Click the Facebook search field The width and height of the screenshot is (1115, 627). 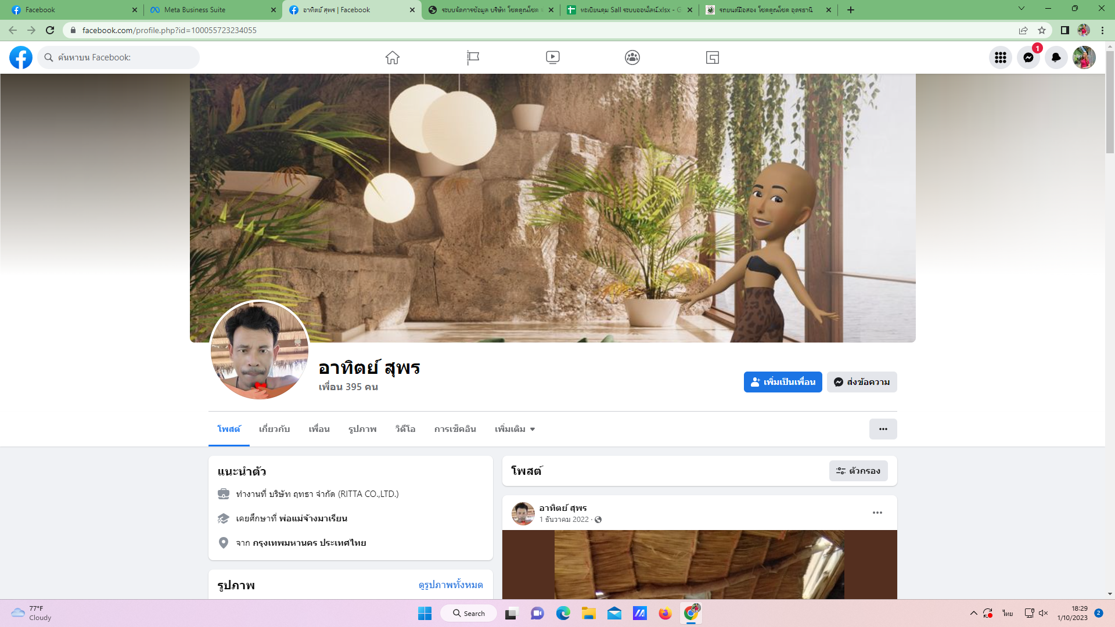[x=122, y=57]
